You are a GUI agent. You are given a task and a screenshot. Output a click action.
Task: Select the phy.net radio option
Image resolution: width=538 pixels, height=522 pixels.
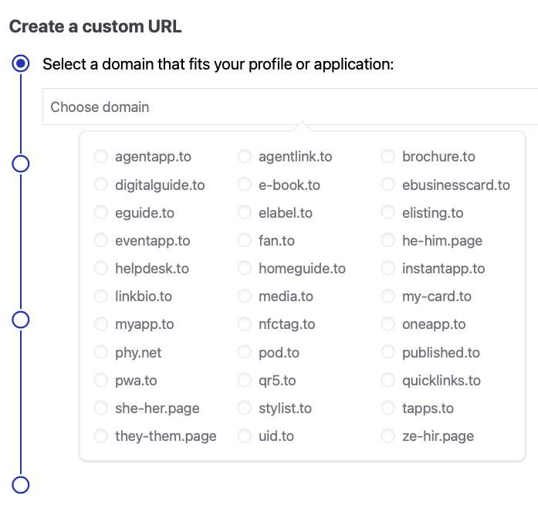101,353
